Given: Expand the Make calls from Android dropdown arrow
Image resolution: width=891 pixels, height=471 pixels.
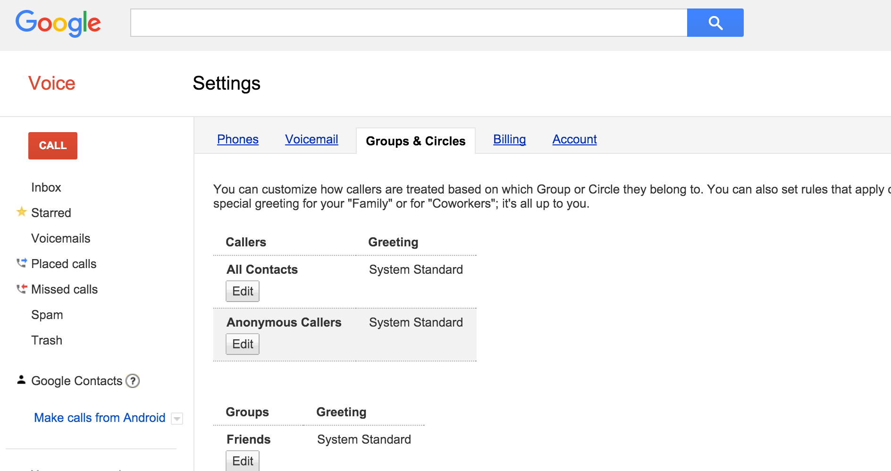Looking at the screenshot, I should [177, 419].
